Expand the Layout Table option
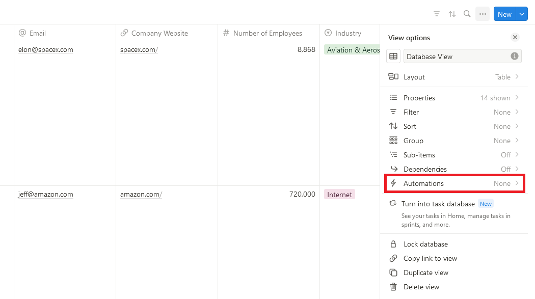This screenshot has width=535, height=299. tap(454, 77)
